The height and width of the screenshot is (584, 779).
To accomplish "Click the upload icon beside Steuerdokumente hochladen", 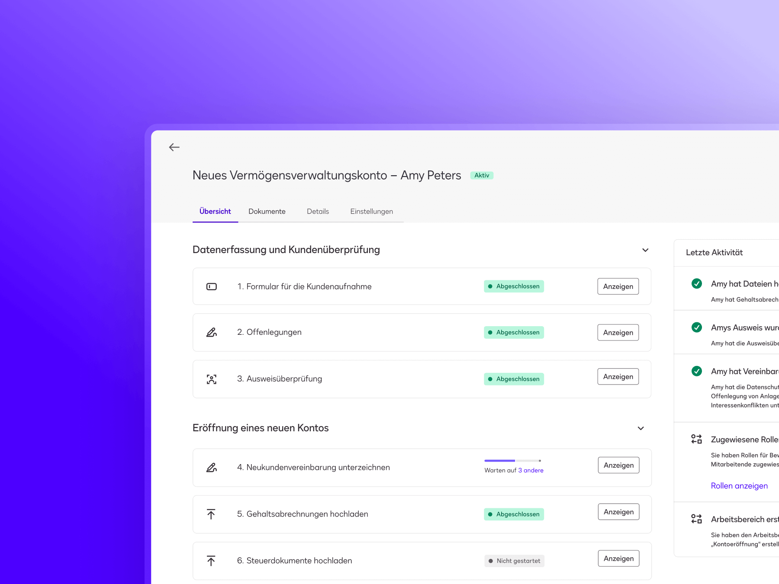I will coord(211,561).
